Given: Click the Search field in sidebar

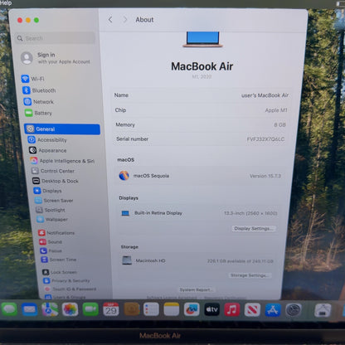Looking at the screenshot, I should click(56, 38).
